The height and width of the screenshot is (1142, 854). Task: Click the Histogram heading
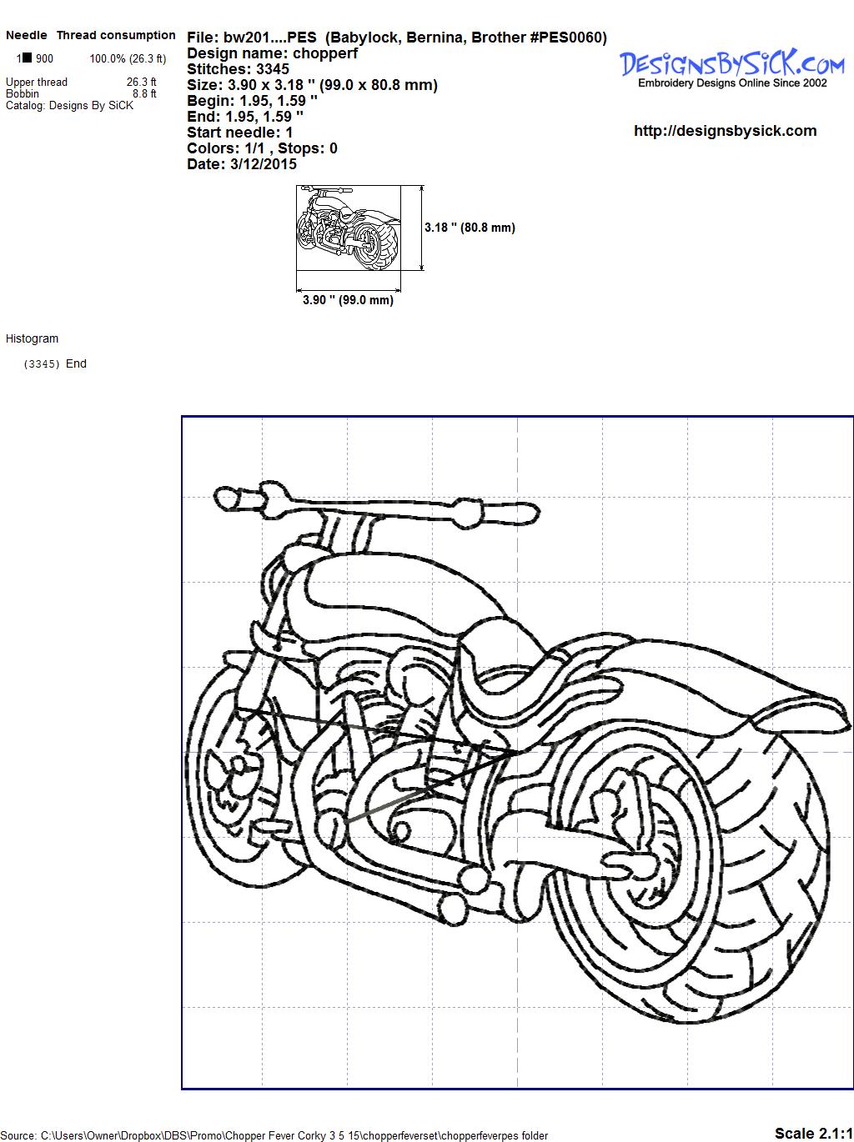(33, 338)
